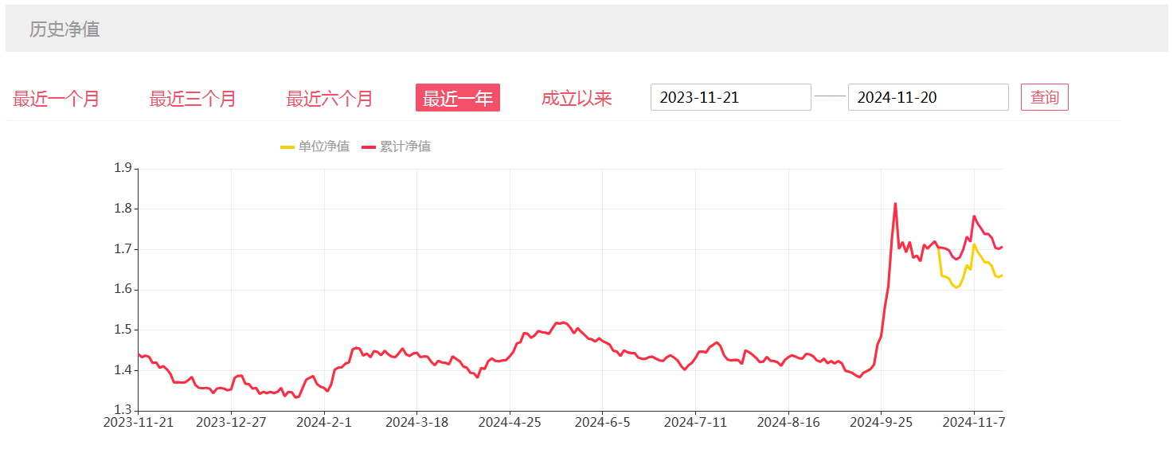Click the 2024-11-7 x-axis date label

(x=974, y=422)
